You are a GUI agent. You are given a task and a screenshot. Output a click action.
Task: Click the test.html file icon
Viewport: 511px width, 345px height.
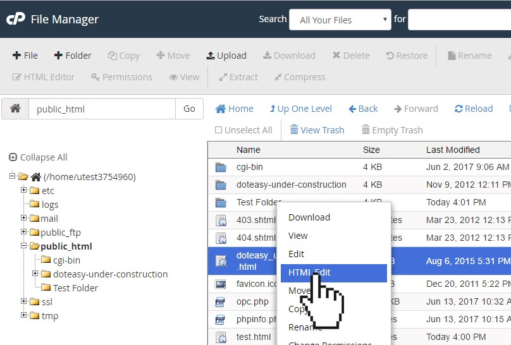click(x=221, y=337)
